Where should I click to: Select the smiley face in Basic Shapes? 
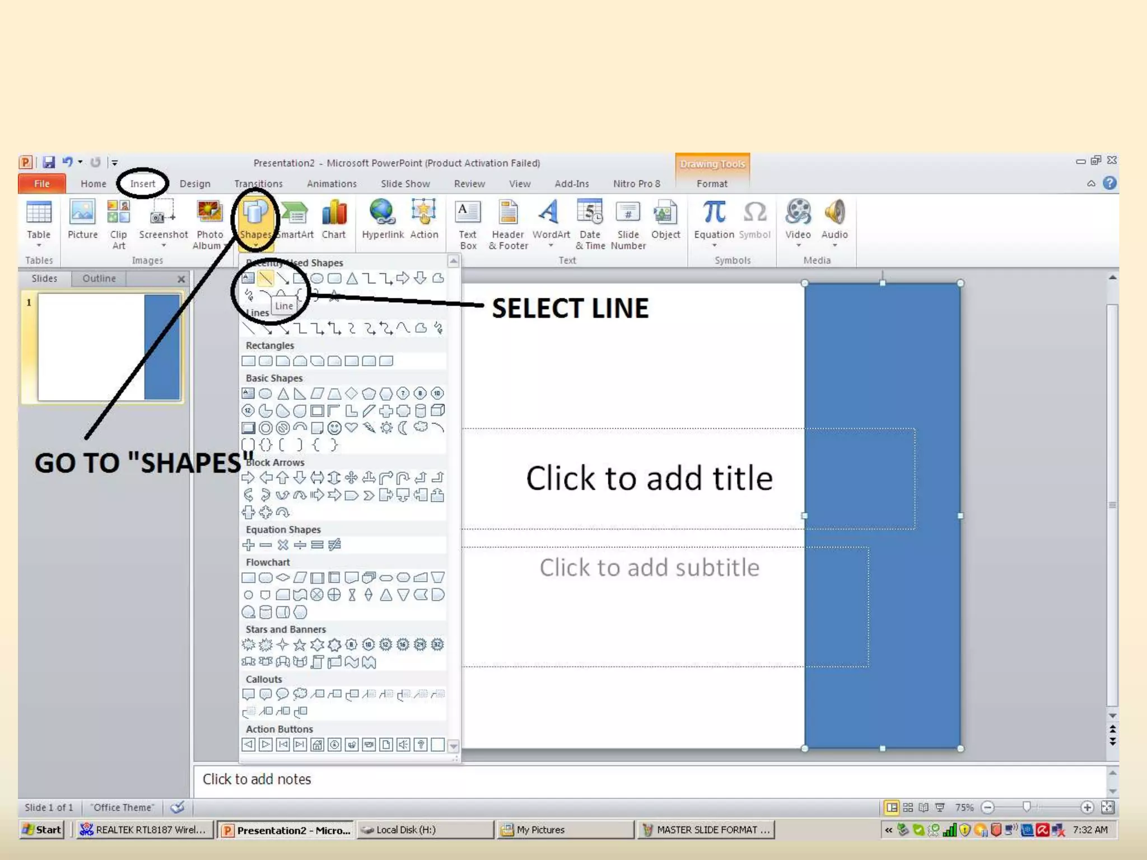[x=334, y=428]
